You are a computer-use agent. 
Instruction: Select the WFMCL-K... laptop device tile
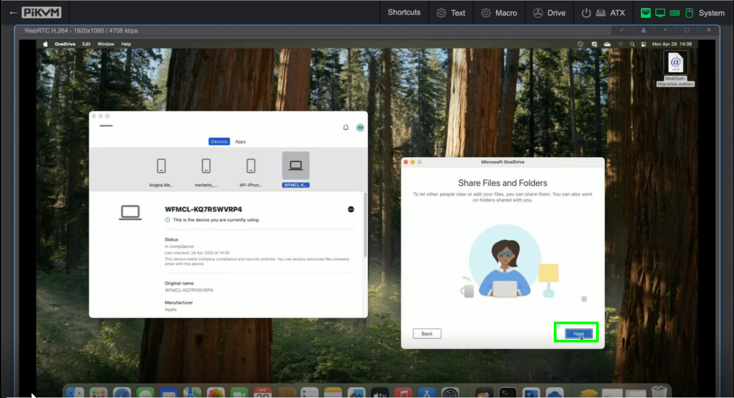(x=296, y=170)
